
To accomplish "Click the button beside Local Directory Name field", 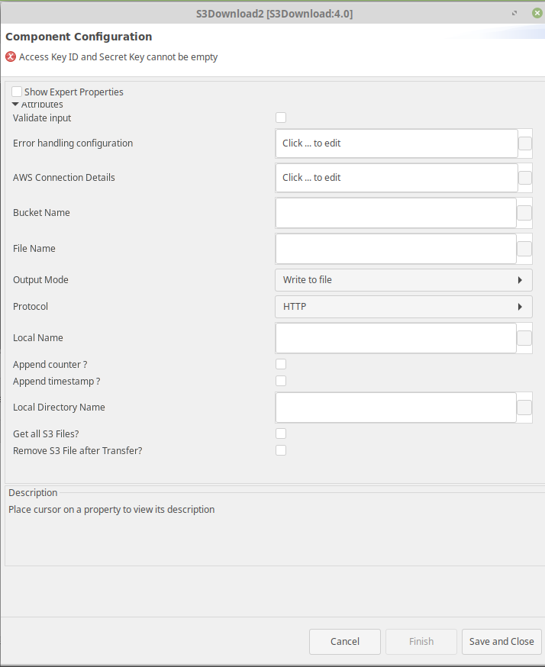I will tap(524, 407).
